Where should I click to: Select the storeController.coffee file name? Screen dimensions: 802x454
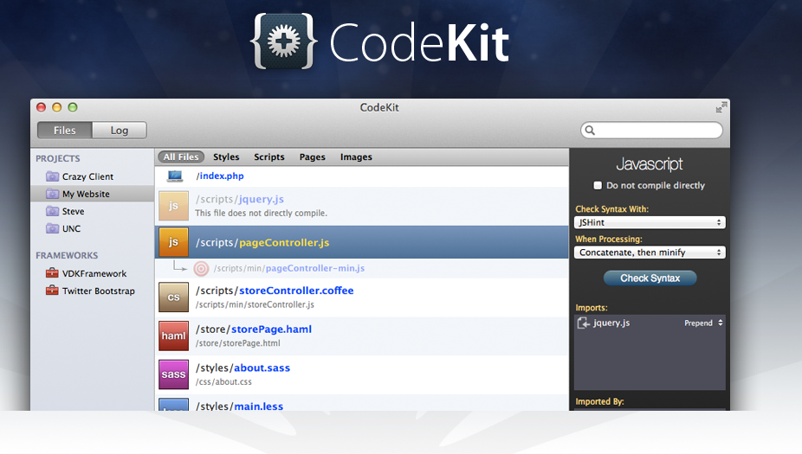point(296,290)
